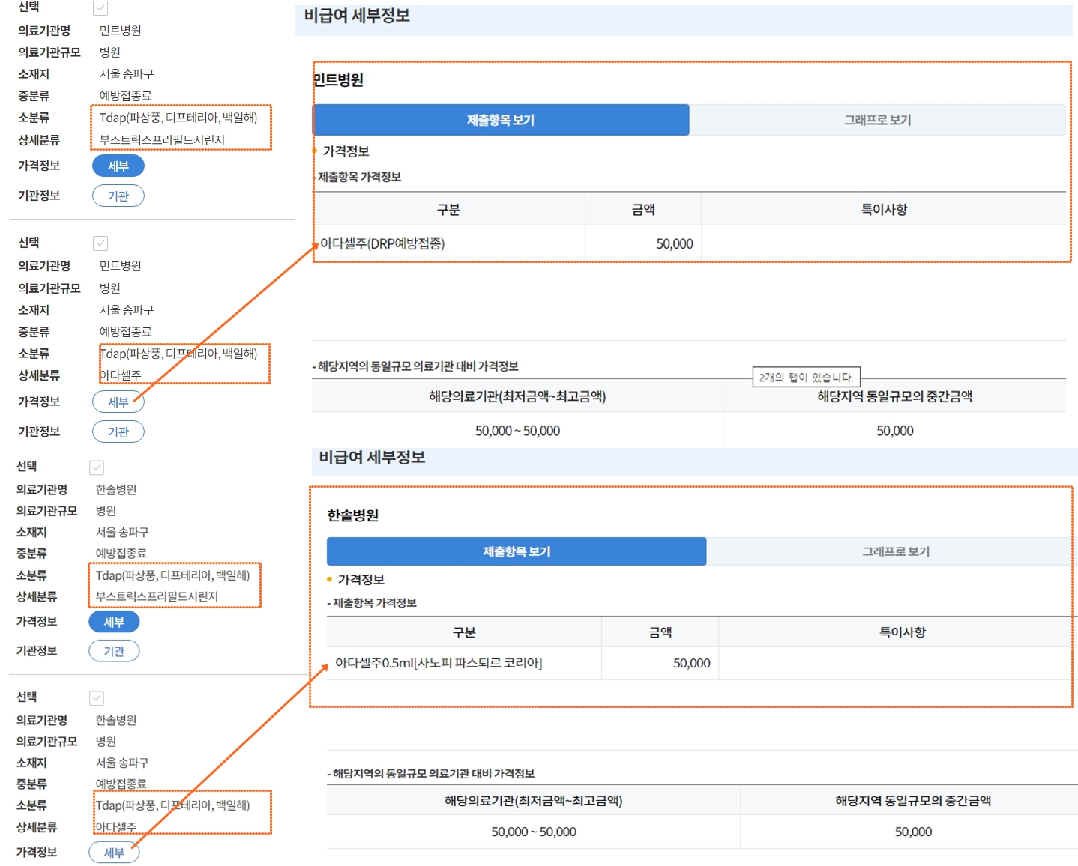
Task: Click the 세부 button beside 아다셀주 민트병원 entry
Action: click(x=118, y=402)
